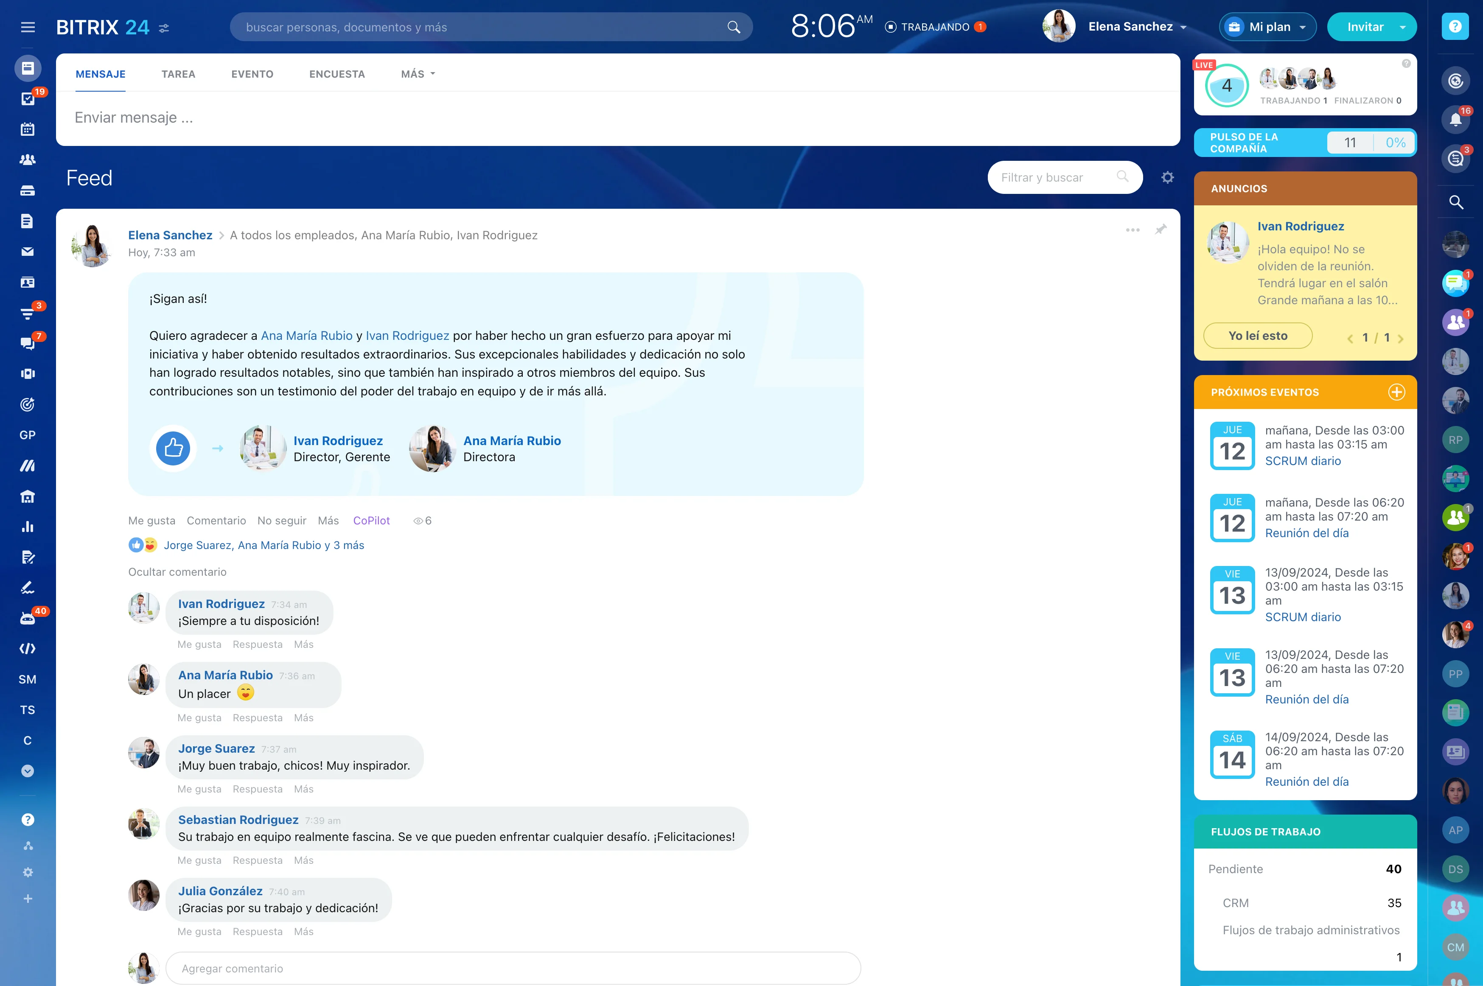
Task: Click the thumbs-up appreciation icon
Action: click(x=173, y=448)
